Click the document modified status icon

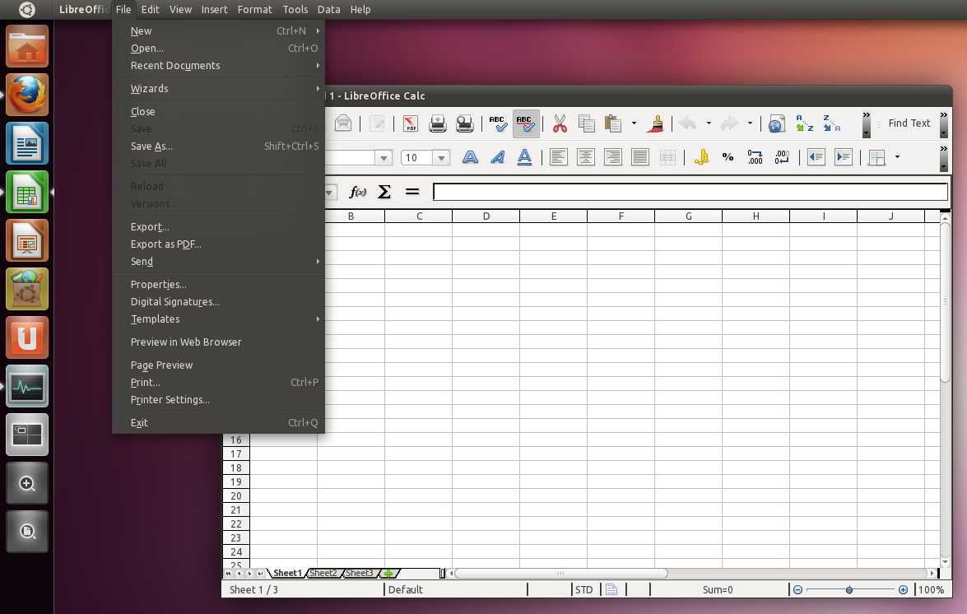pyautogui.click(x=611, y=590)
